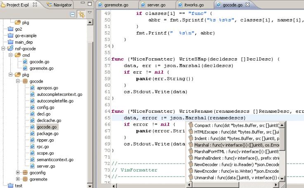This screenshot has width=304, height=188.
Task: Open scope.go in the tree
Action: (x=45, y=153)
